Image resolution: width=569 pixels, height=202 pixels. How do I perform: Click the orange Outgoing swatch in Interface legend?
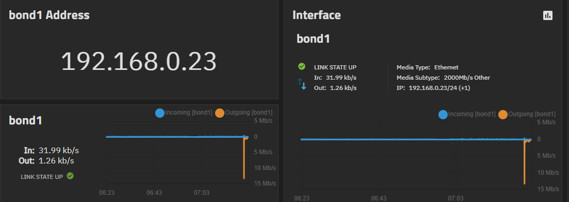click(x=502, y=115)
